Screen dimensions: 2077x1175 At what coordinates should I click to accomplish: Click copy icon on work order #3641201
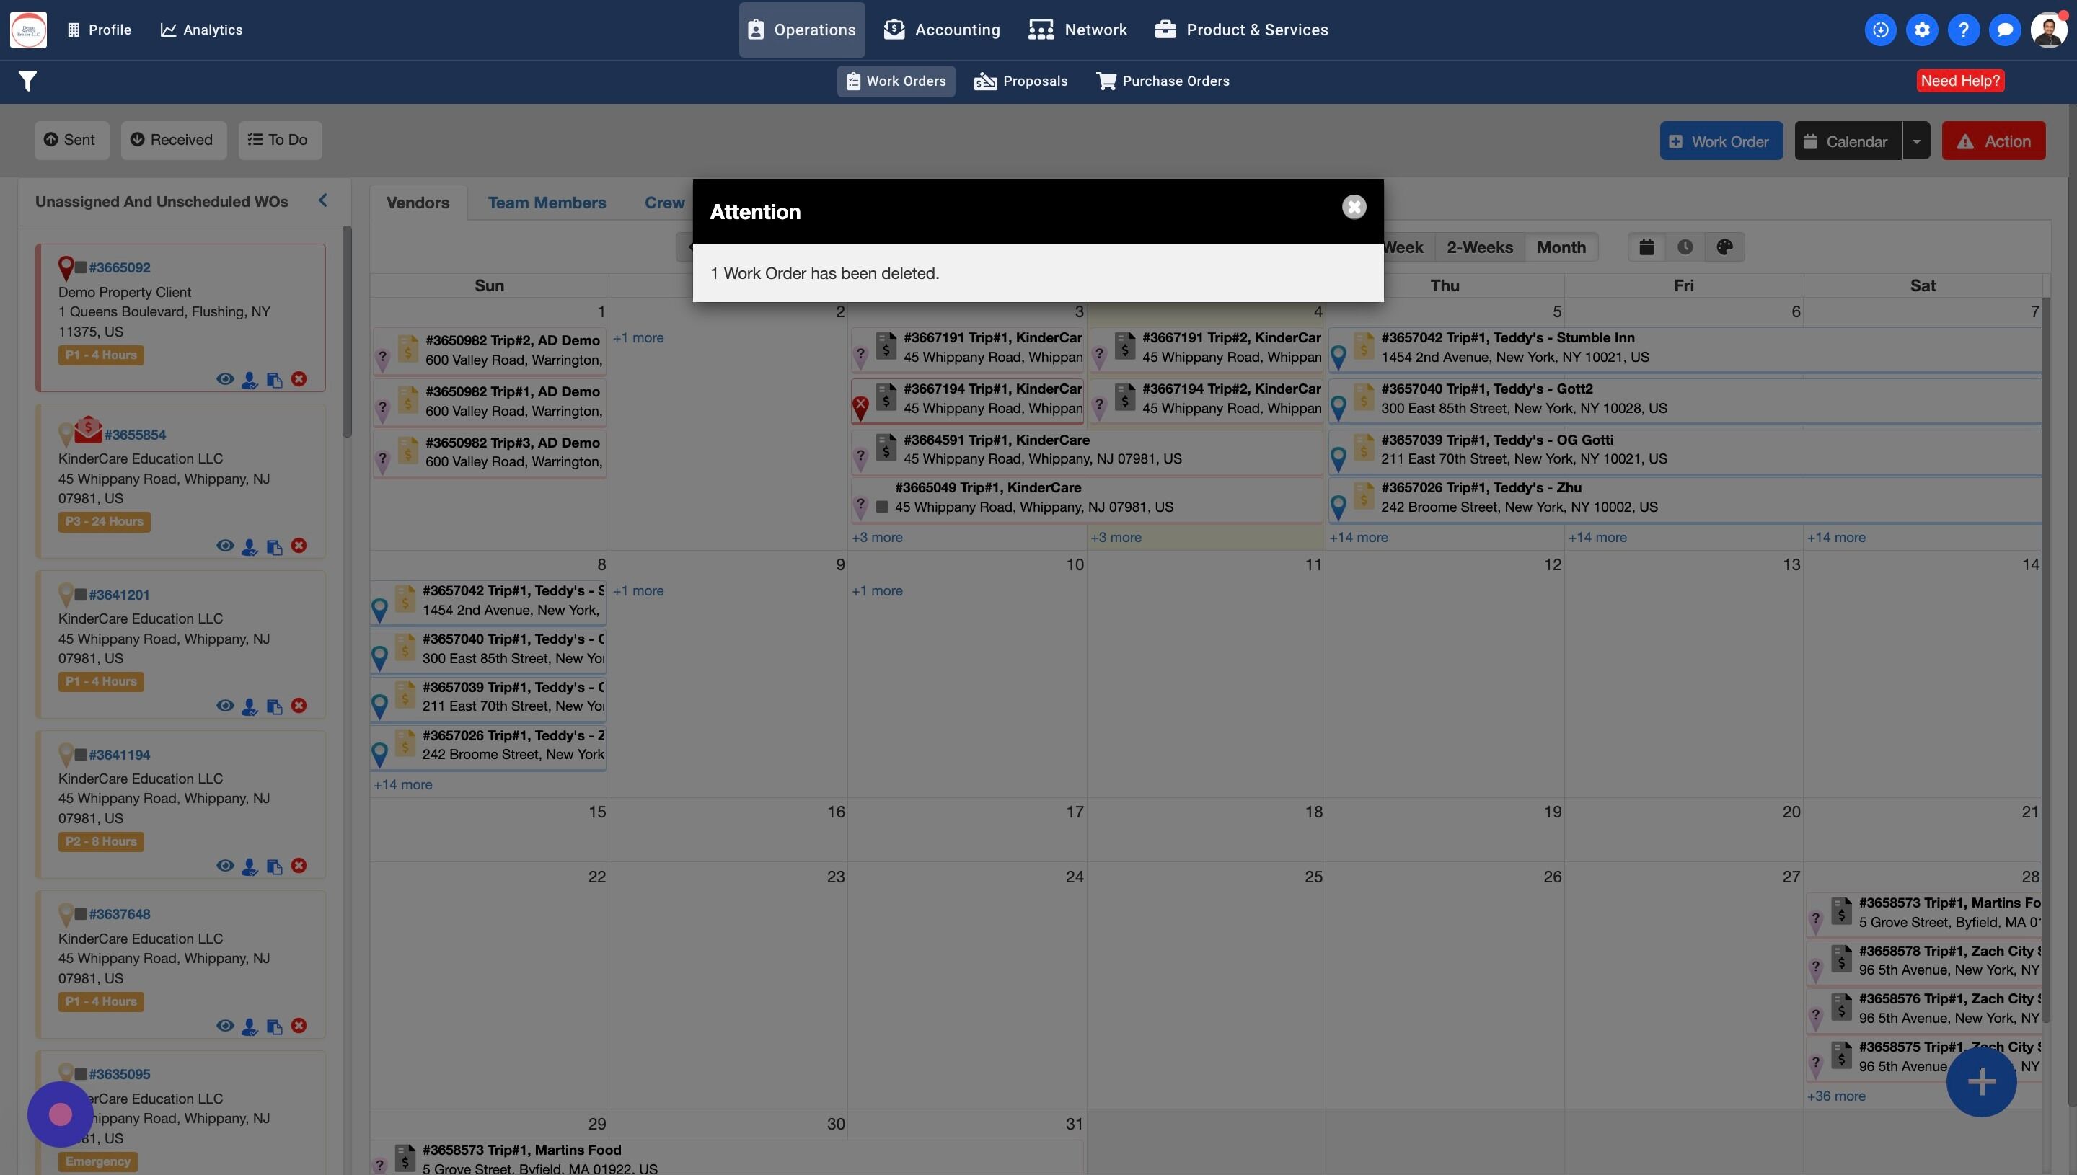point(275,706)
